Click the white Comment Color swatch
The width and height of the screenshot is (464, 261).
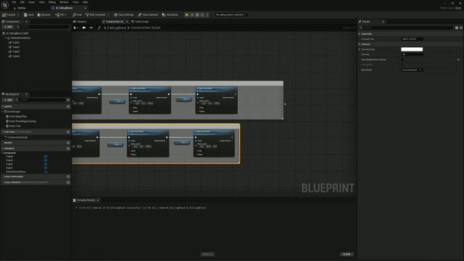[412, 49]
